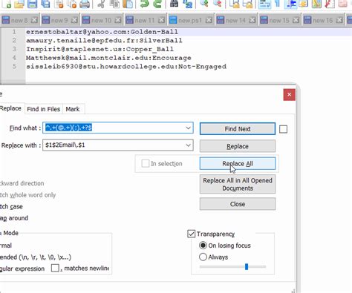Image resolution: width=352 pixels, height=293 pixels.
Task: Switch to the new 9 document tab
Action: coord(59,20)
